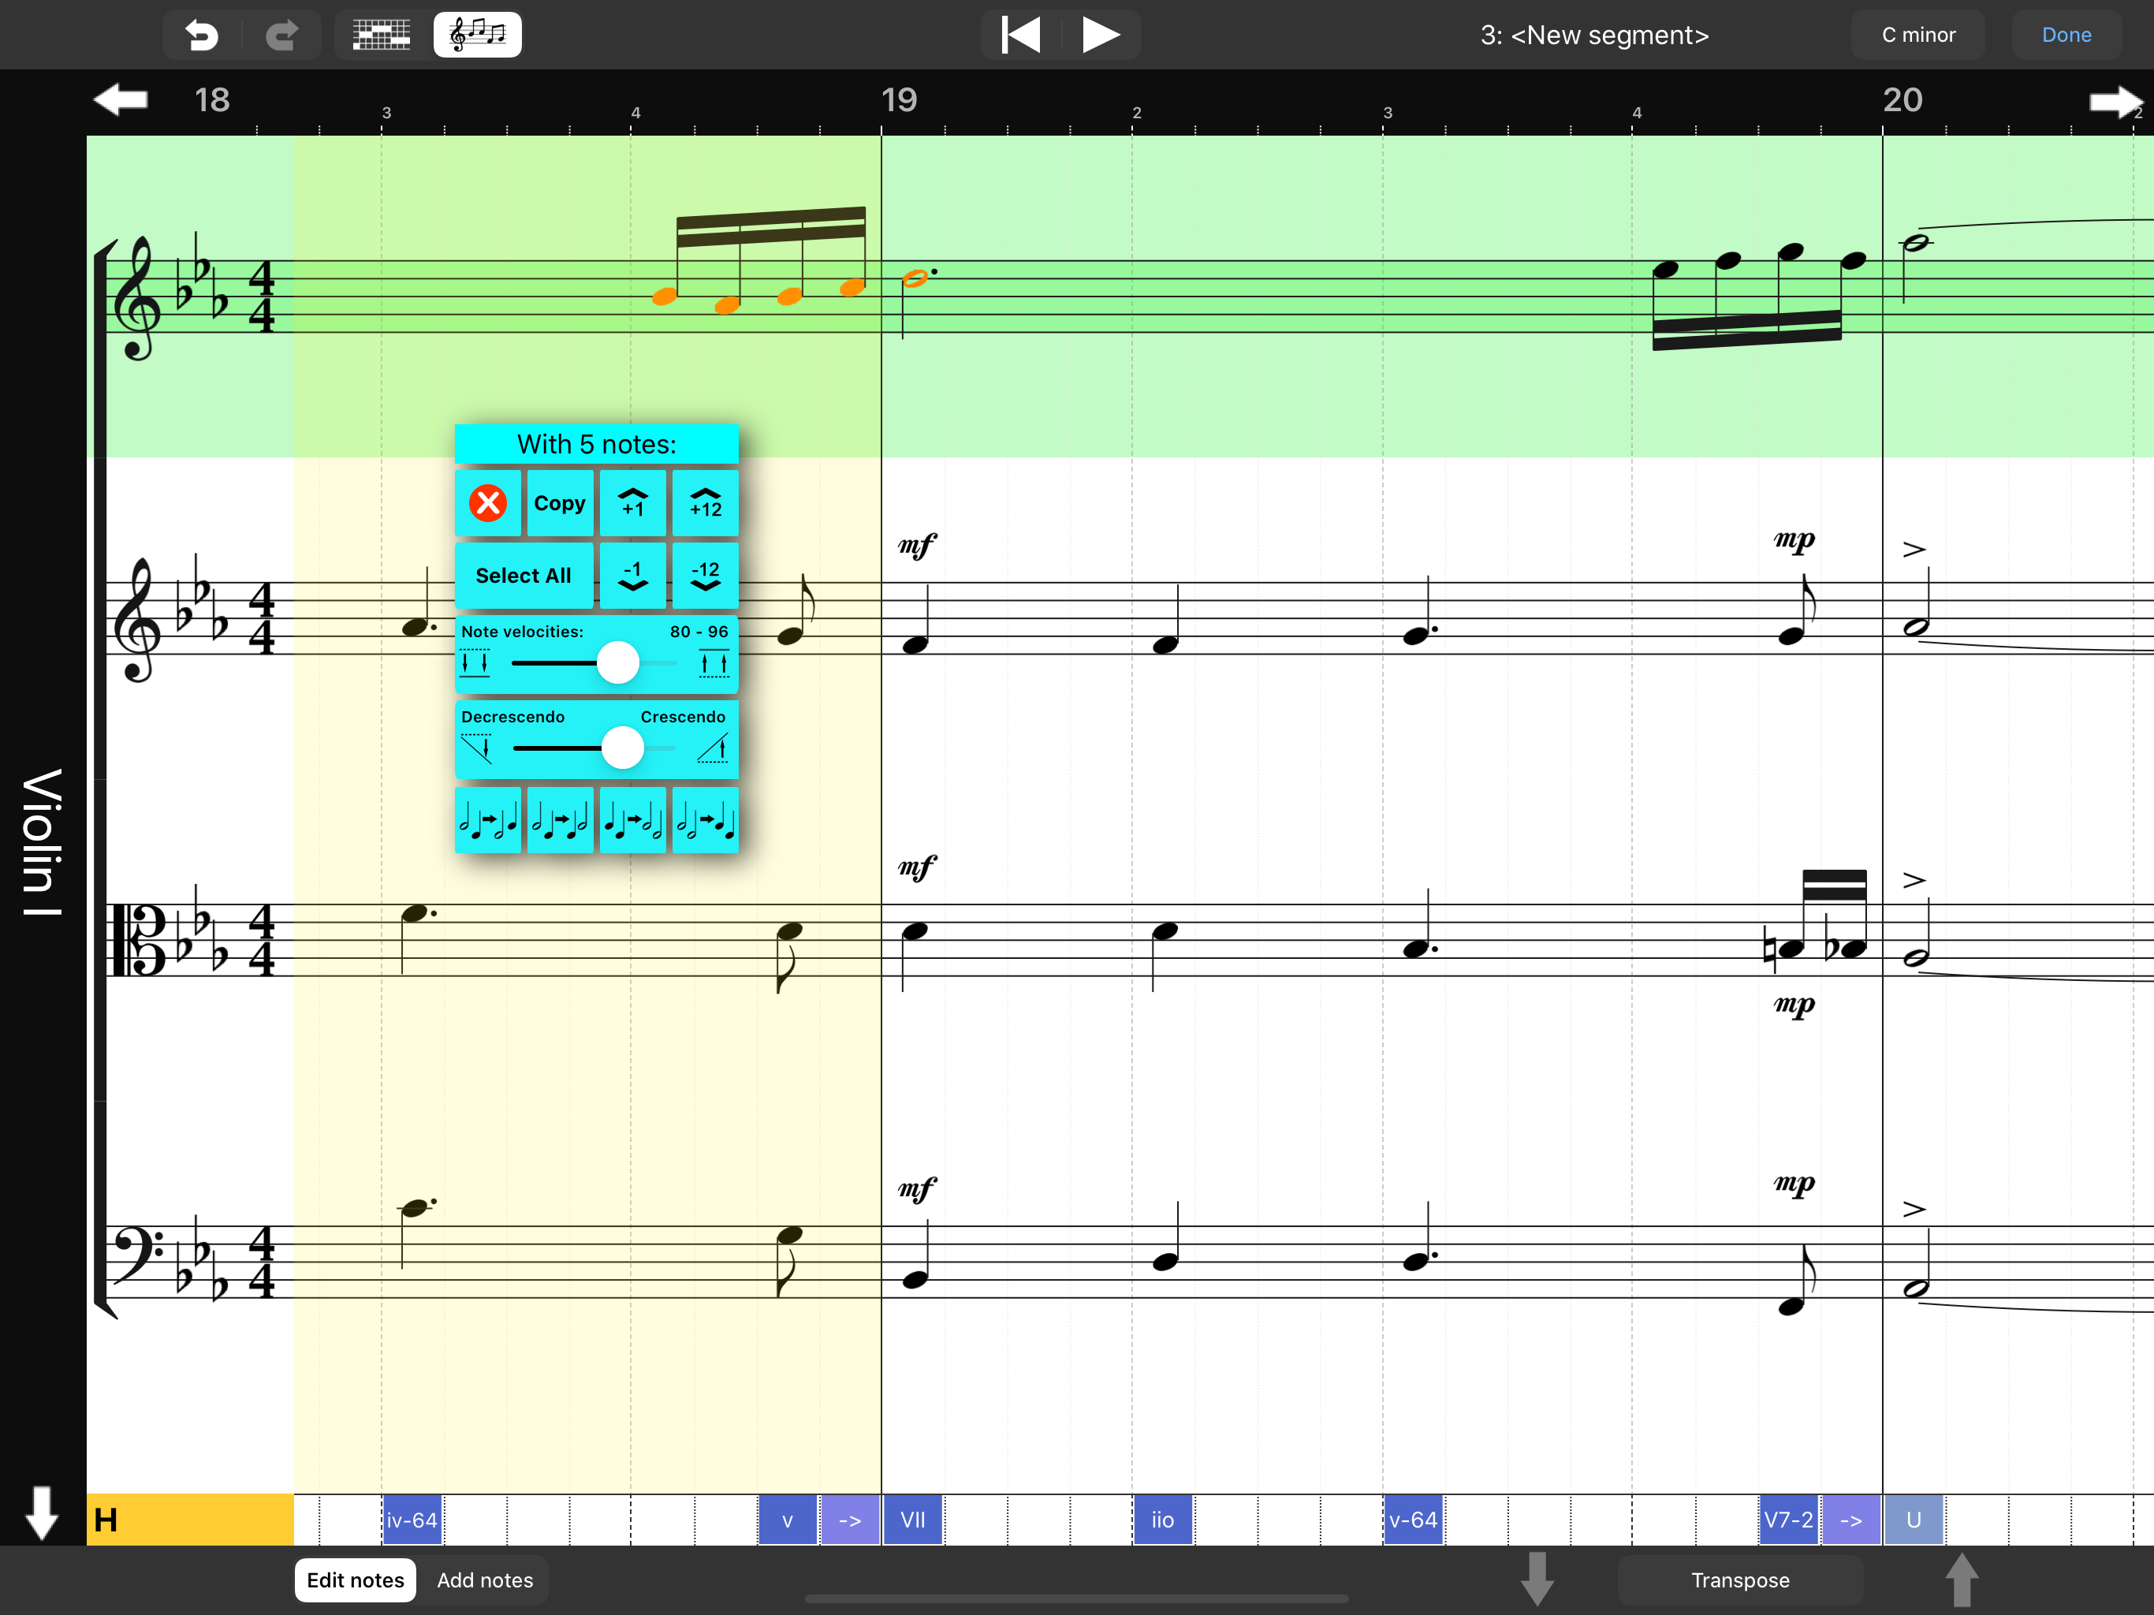The width and height of the screenshot is (2154, 1615).
Task: Switch to piano roll grid view
Action: (x=381, y=35)
